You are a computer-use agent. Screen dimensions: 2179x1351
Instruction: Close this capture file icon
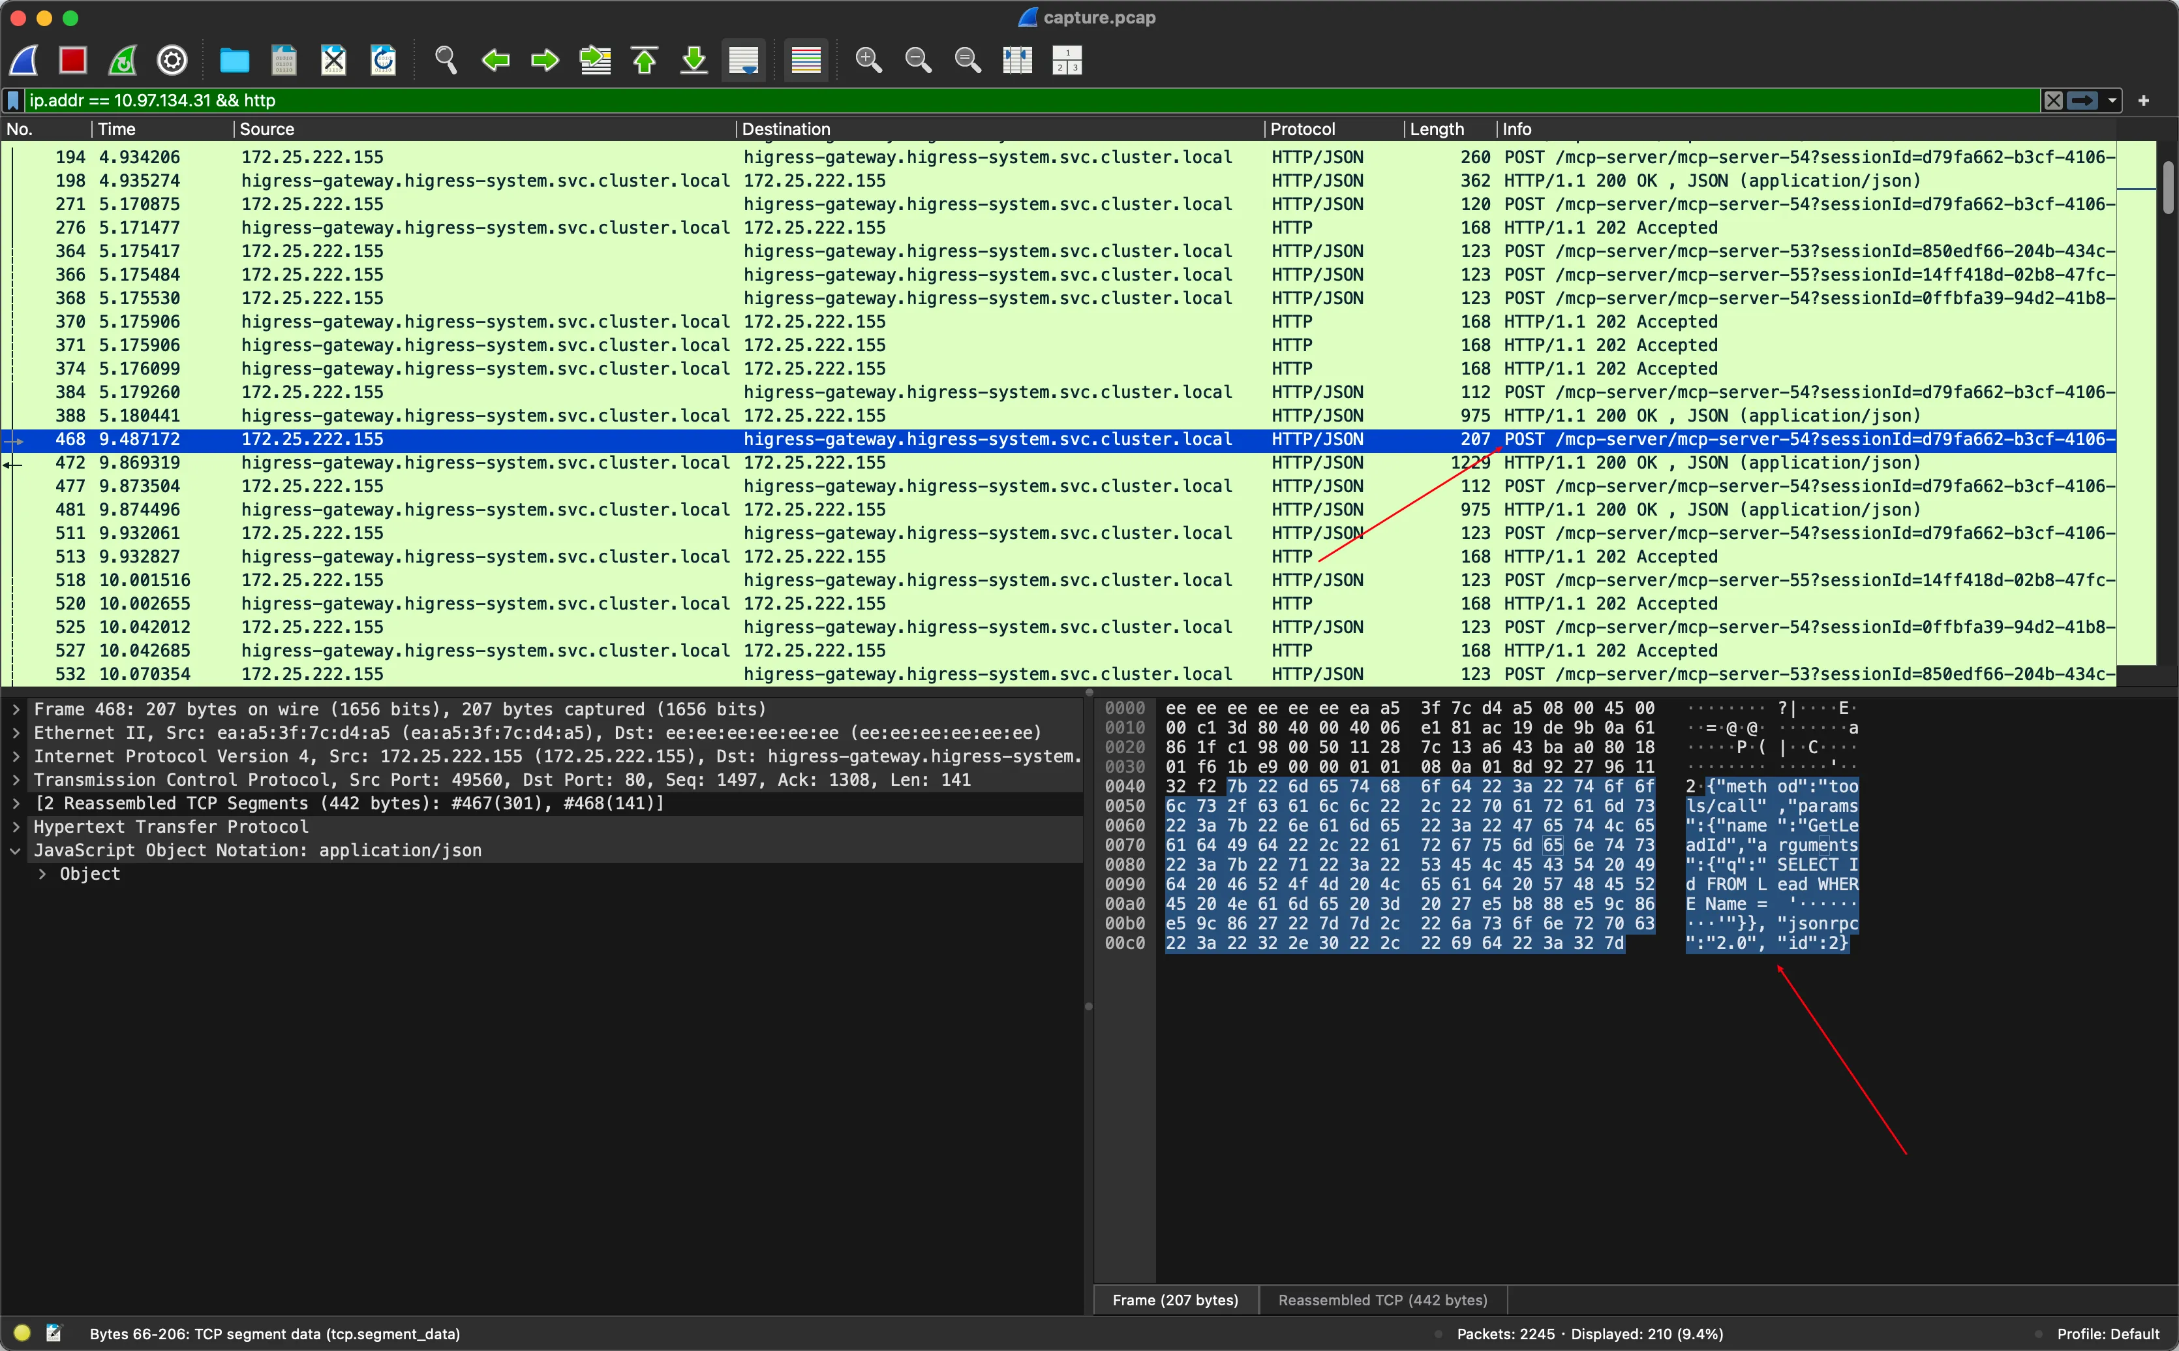click(334, 60)
